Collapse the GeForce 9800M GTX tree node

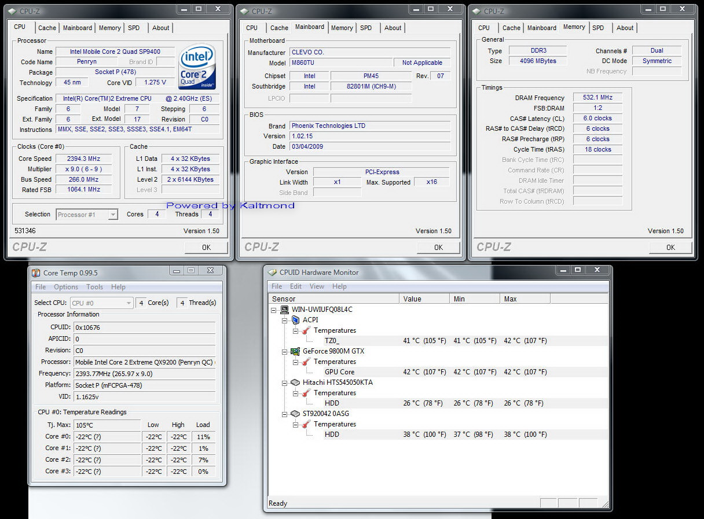click(x=285, y=352)
